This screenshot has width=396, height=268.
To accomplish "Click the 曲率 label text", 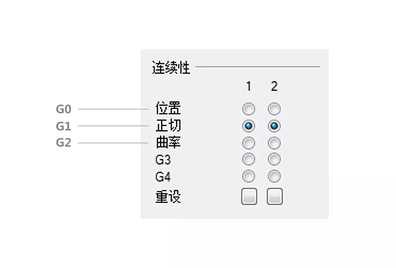I will coord(168,143).
